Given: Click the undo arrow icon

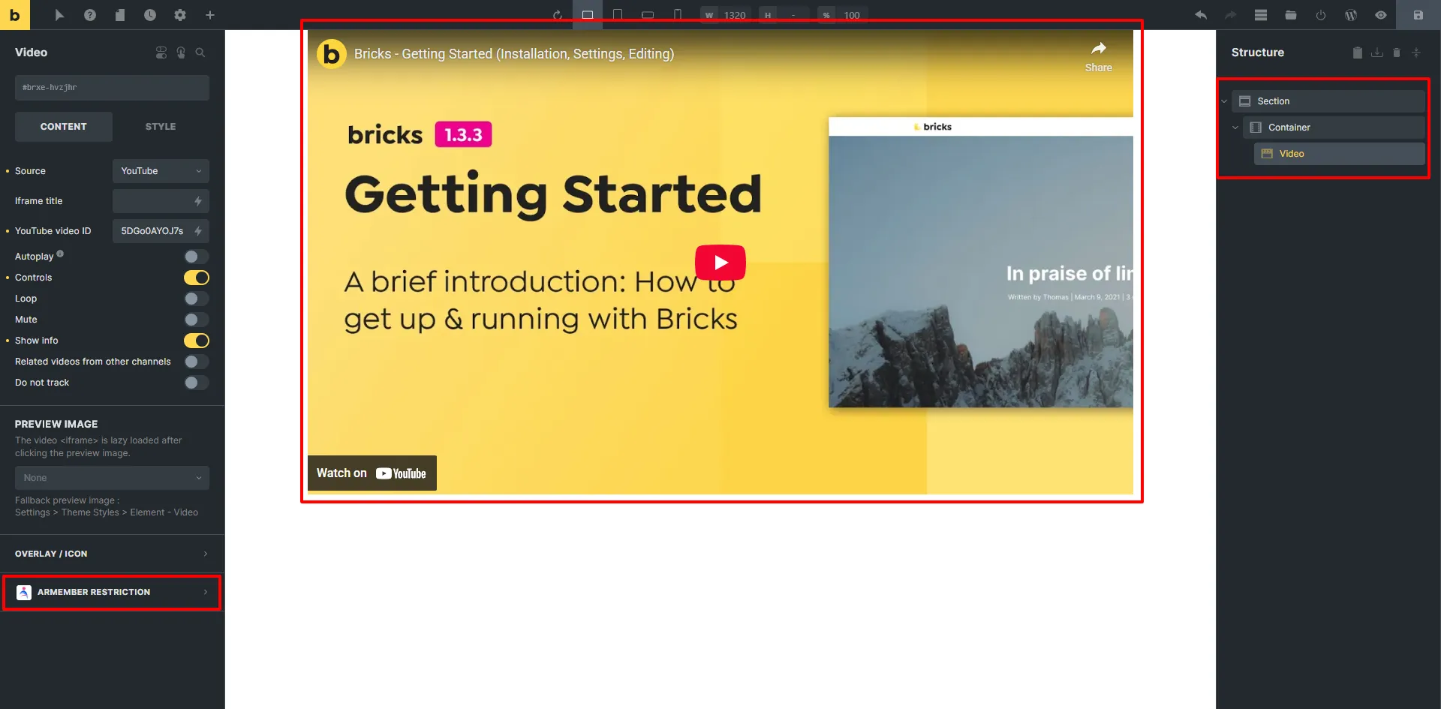Looking at the screenshot, I should [1201, 15].
